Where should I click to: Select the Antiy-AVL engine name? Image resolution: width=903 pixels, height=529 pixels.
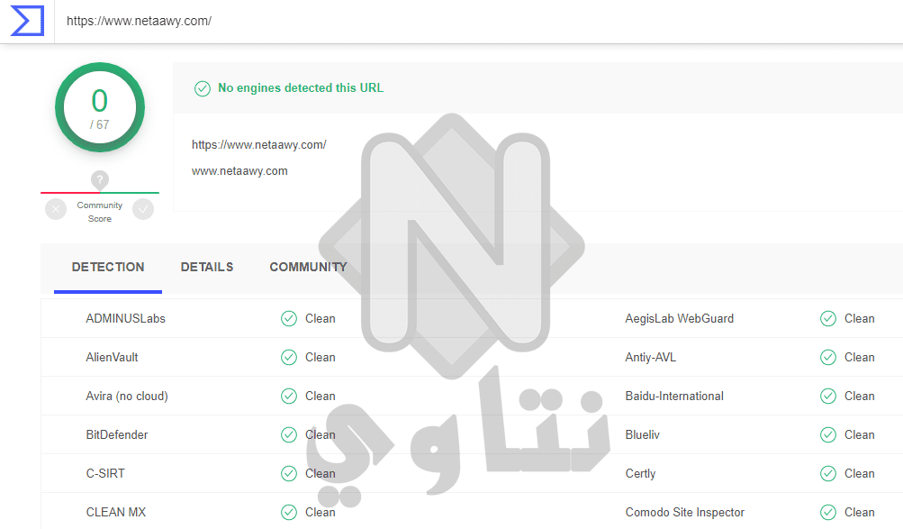651,357
